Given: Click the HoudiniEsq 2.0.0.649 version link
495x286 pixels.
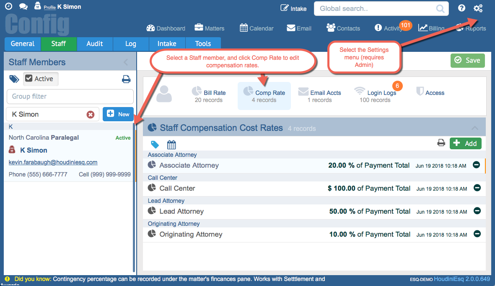Looking at the screenshot, I should click(462, 279).
